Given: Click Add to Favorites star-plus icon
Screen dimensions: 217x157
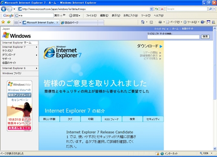Looking at the screenshot, I should tap(9, 22).
